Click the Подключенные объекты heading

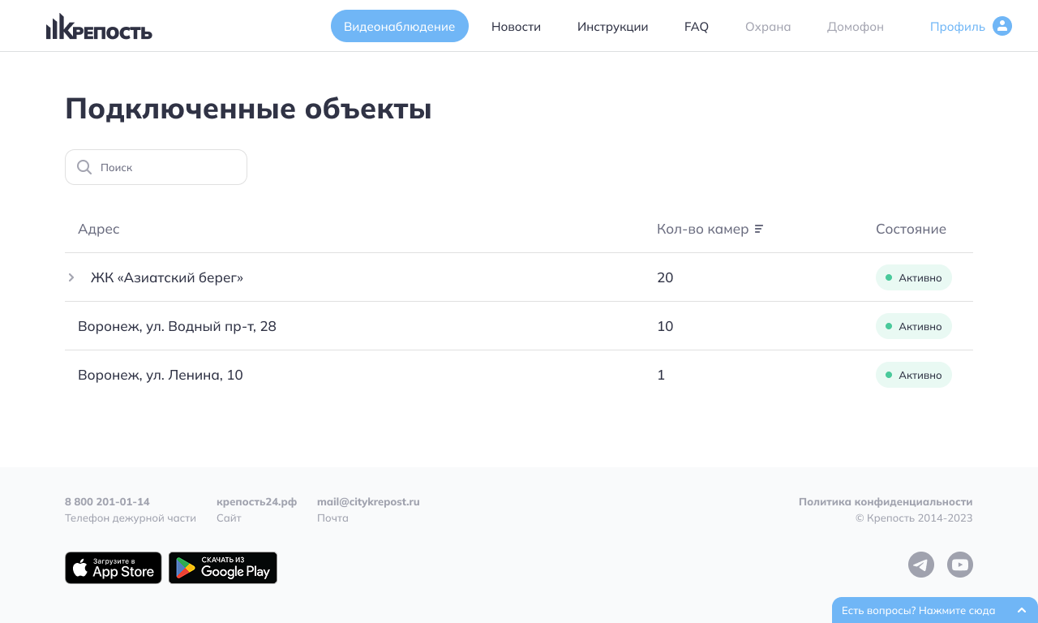(248, 109)
